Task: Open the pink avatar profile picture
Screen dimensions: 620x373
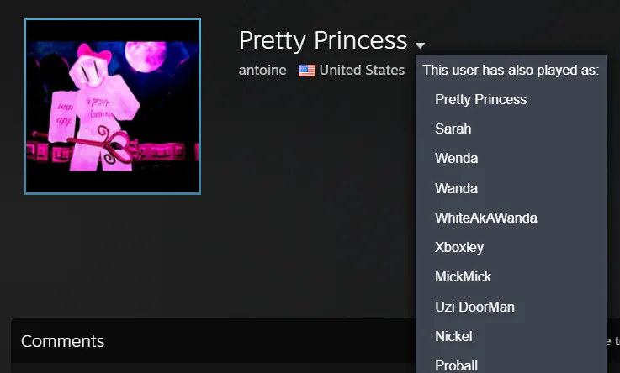Action: pyautogui.click(x=113, y=107)
